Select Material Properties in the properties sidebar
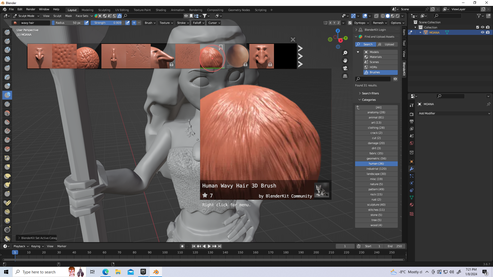The width and height of the screenshot is (493, 277). pos(412,205)
